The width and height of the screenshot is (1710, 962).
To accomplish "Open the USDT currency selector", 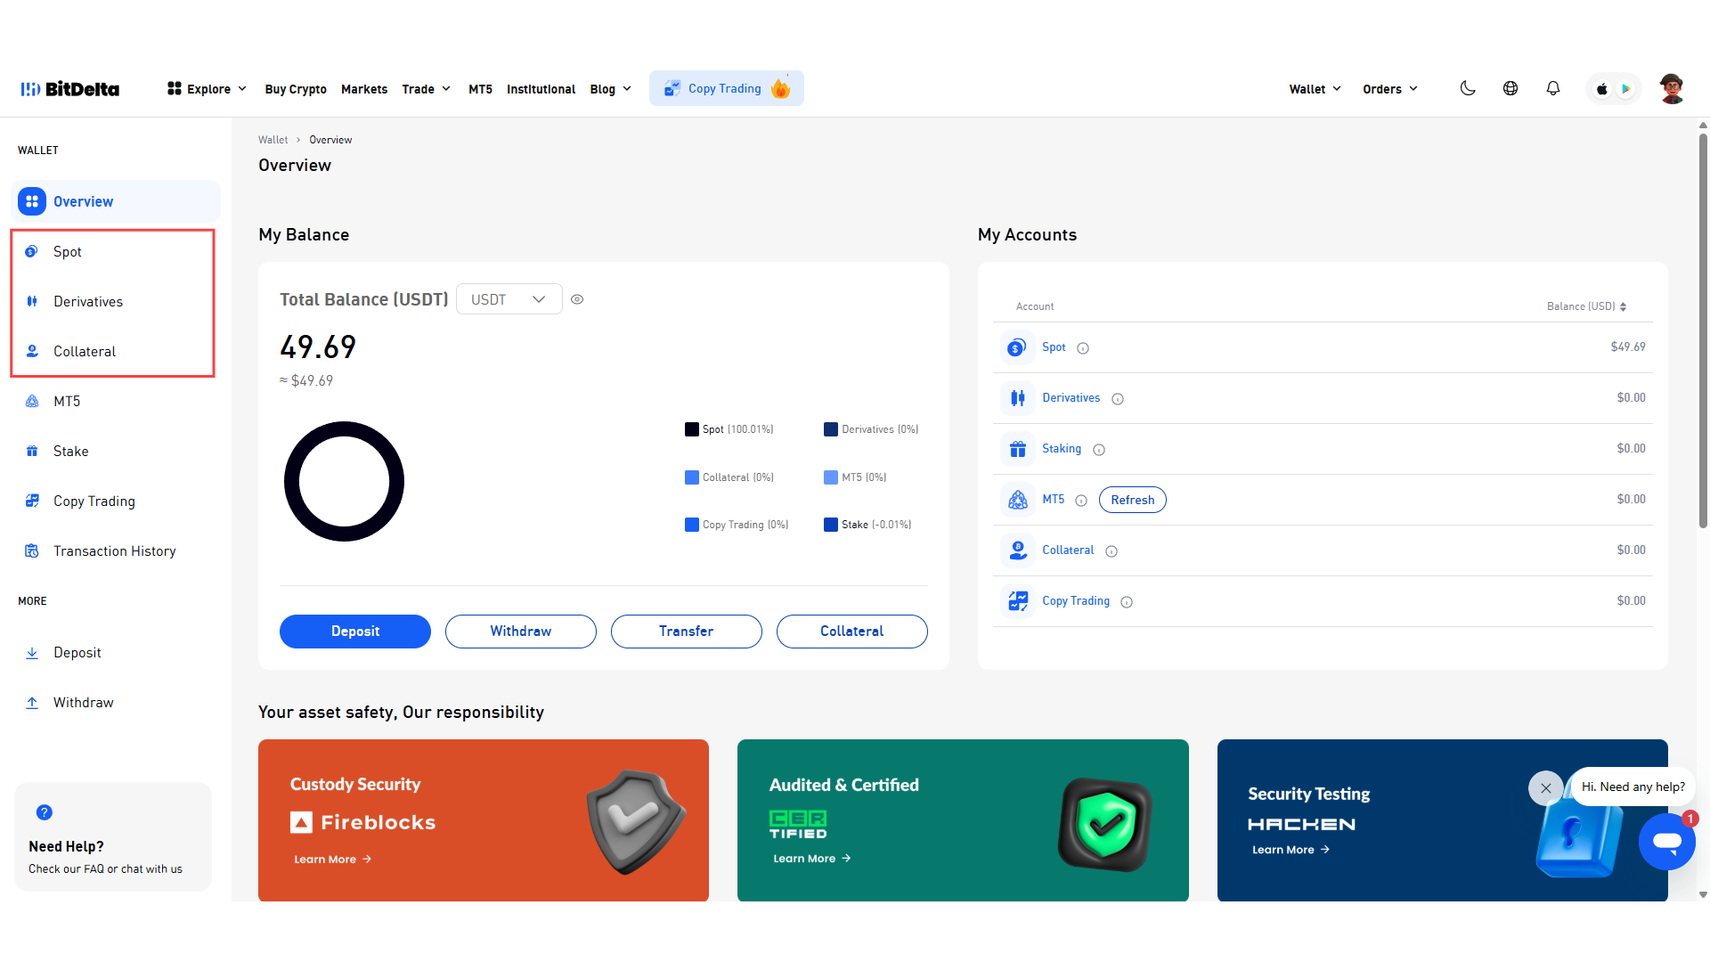I will [509, 299].
